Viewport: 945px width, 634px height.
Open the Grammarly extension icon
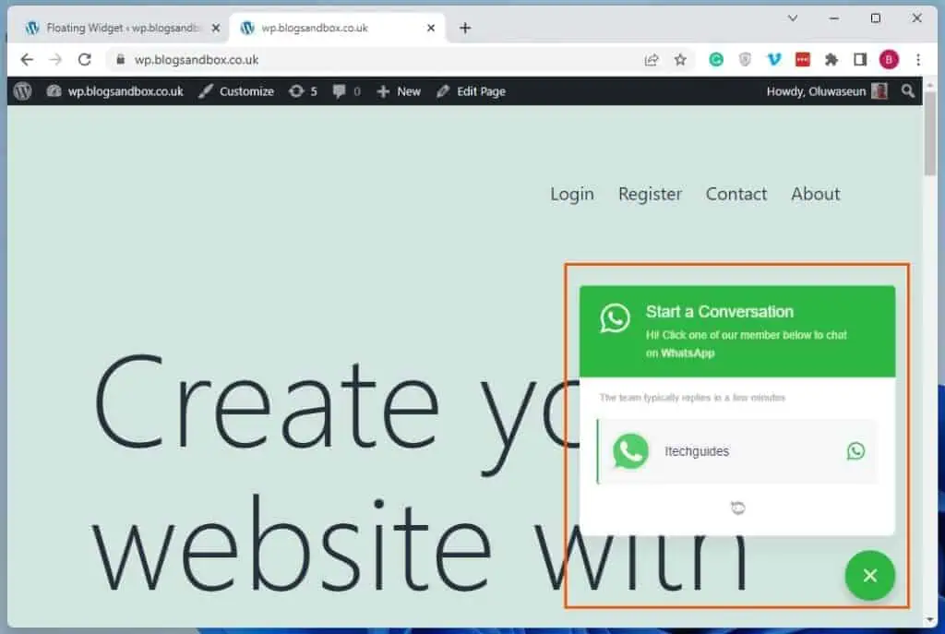[x=716, y=59]
